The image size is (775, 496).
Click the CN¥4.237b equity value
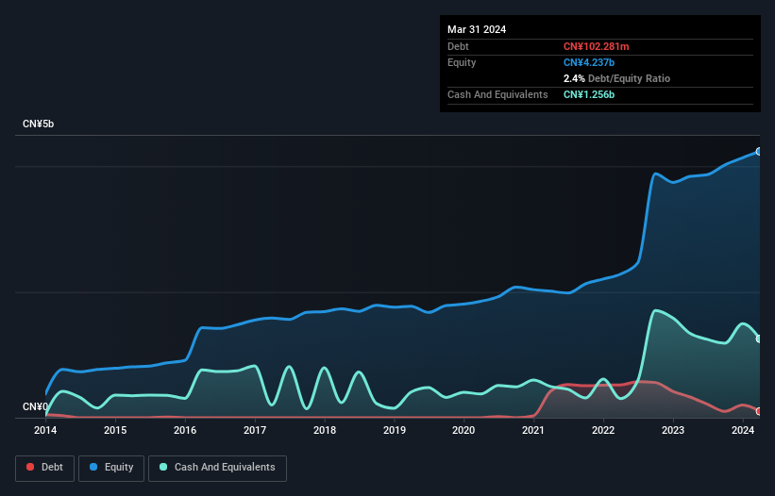pos(589,62)
